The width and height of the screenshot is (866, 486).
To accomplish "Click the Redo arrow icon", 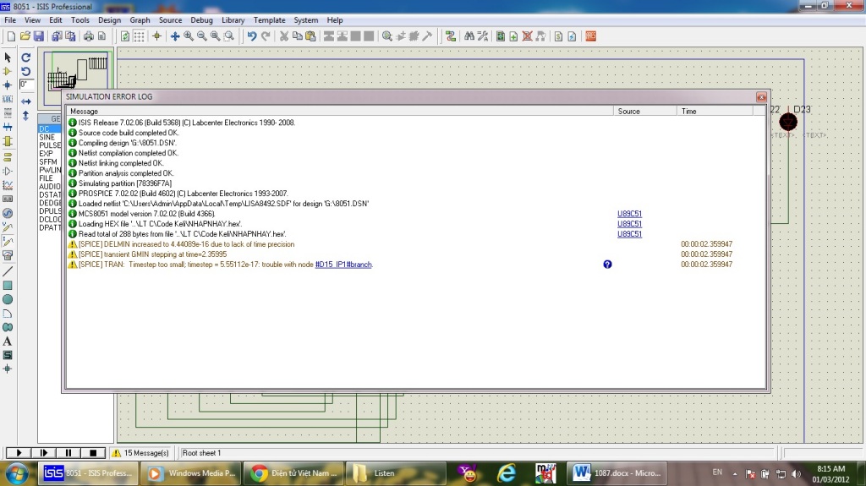I will [x=266, y=36].
